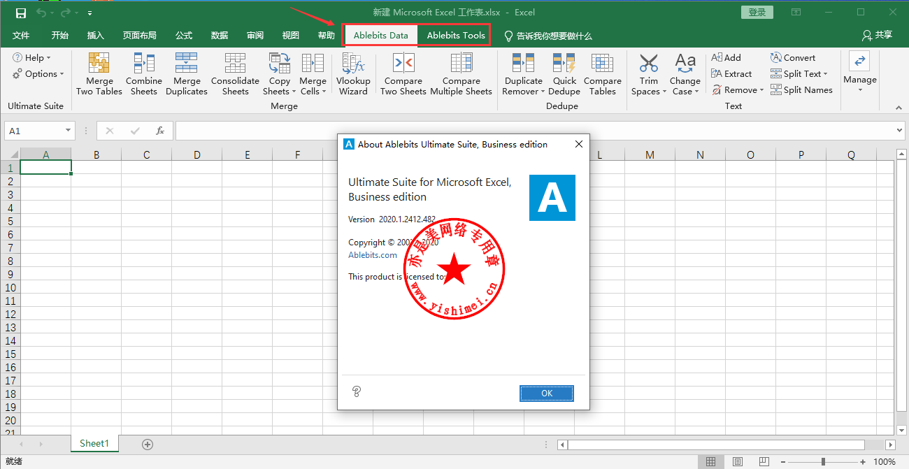The image size is (909, 469).
Task: Collapse the ribbon with the chevron
Action: coord(899,107)
